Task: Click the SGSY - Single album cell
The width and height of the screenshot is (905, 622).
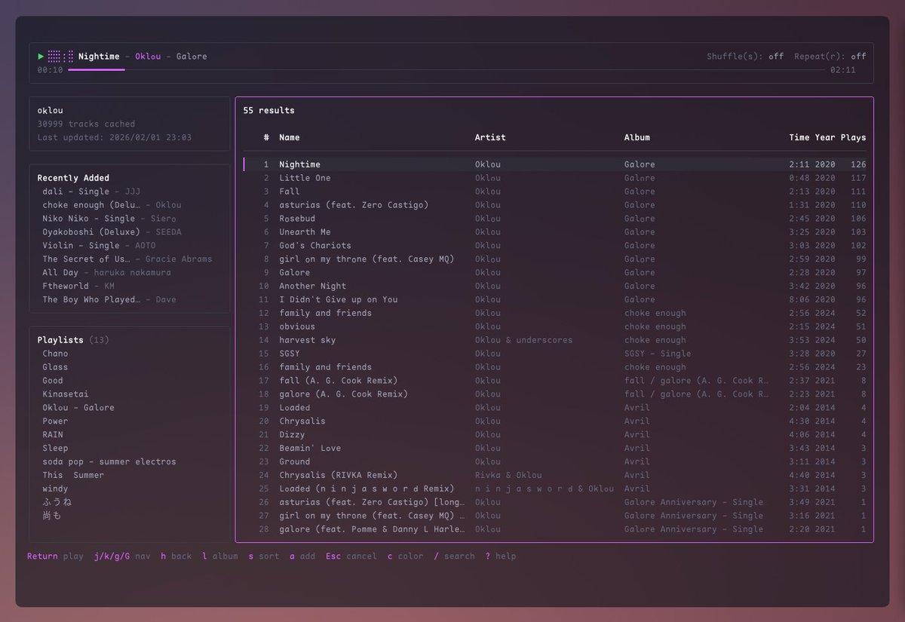Action: click(x=657, y=354)
